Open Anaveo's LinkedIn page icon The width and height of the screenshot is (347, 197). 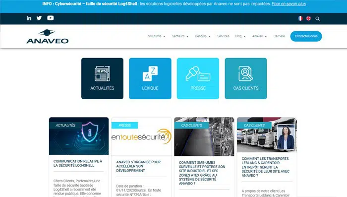click(29, 18)
